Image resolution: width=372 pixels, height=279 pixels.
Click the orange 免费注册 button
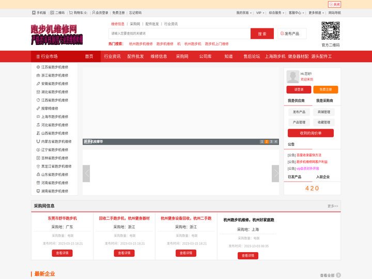pyautogui.click(x=326, y=89)
